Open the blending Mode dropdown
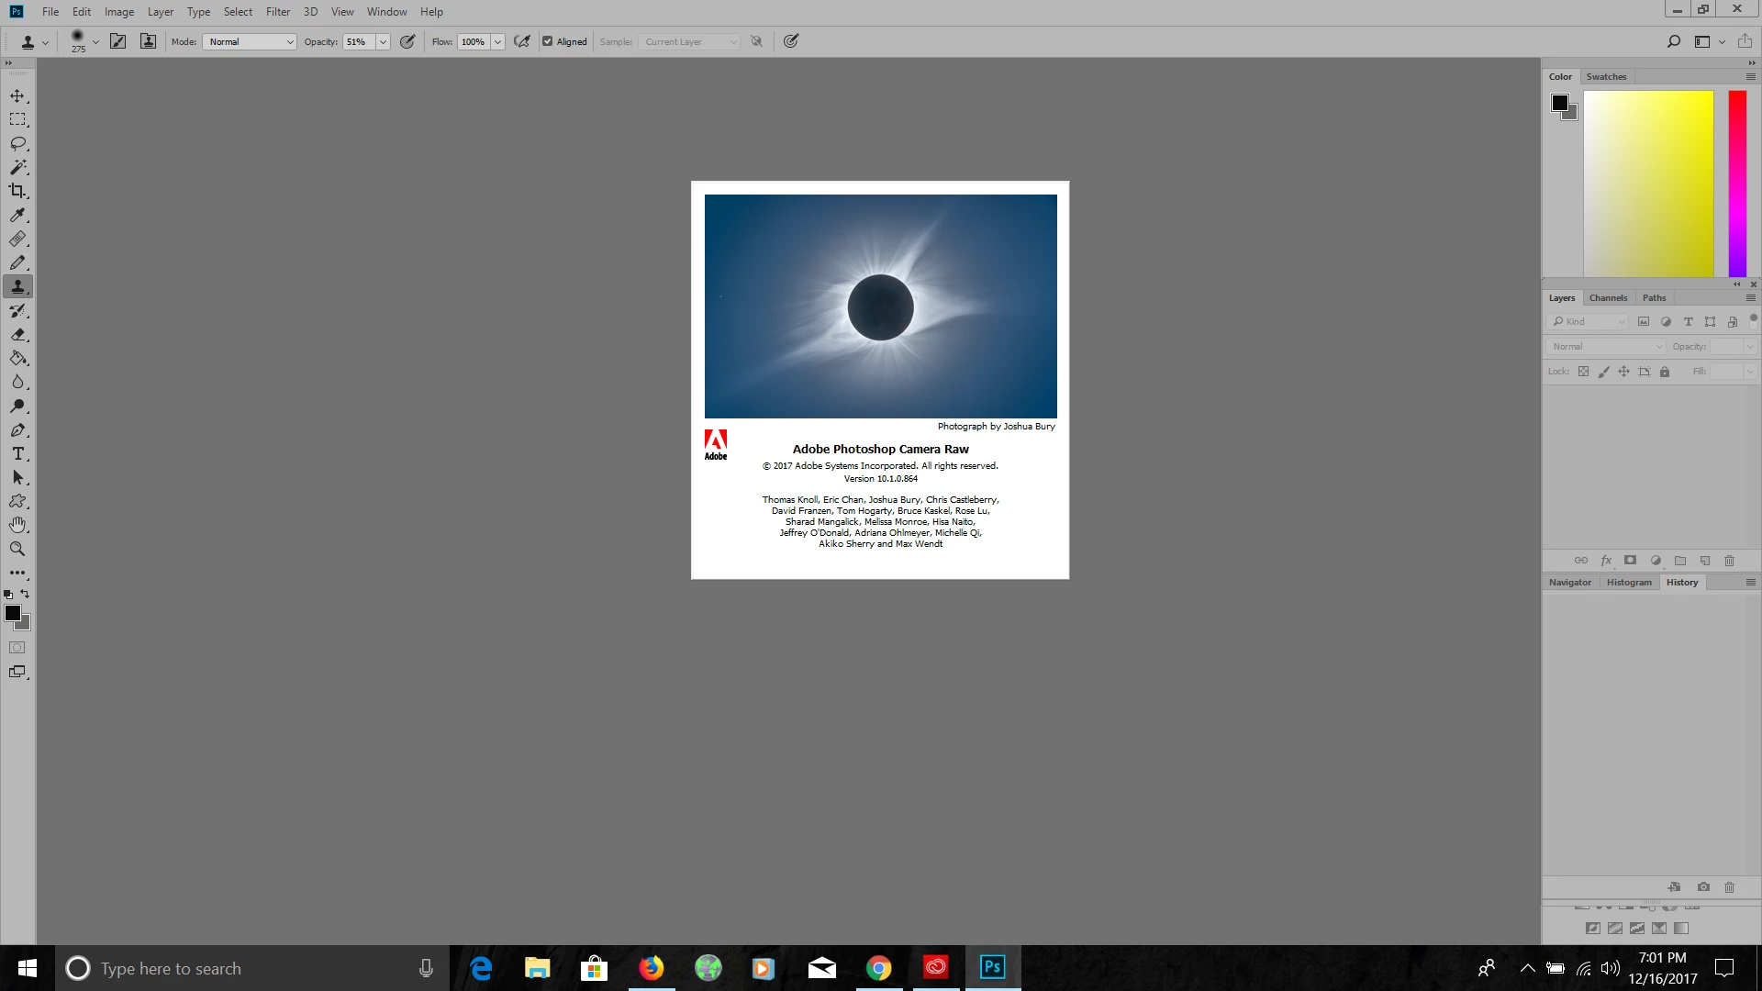Image resolution: width=1762 pixels, height=991 pixels. (249, 41)
